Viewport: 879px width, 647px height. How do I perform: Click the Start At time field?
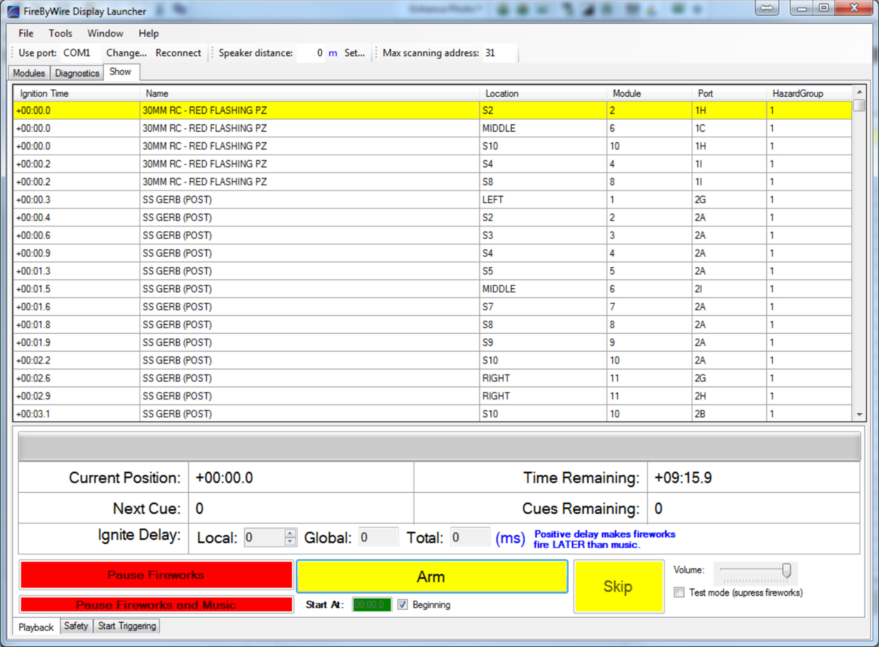(371, 605)
